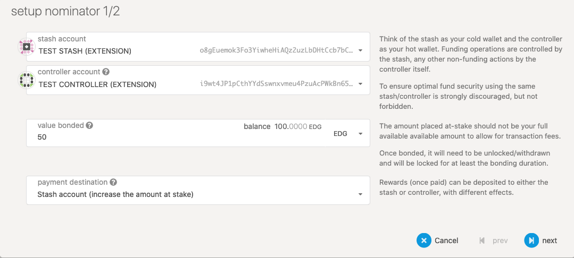Open help icon beside controller account label
The height and width of the screenshot is (258, 574).
tap(106, 72)
